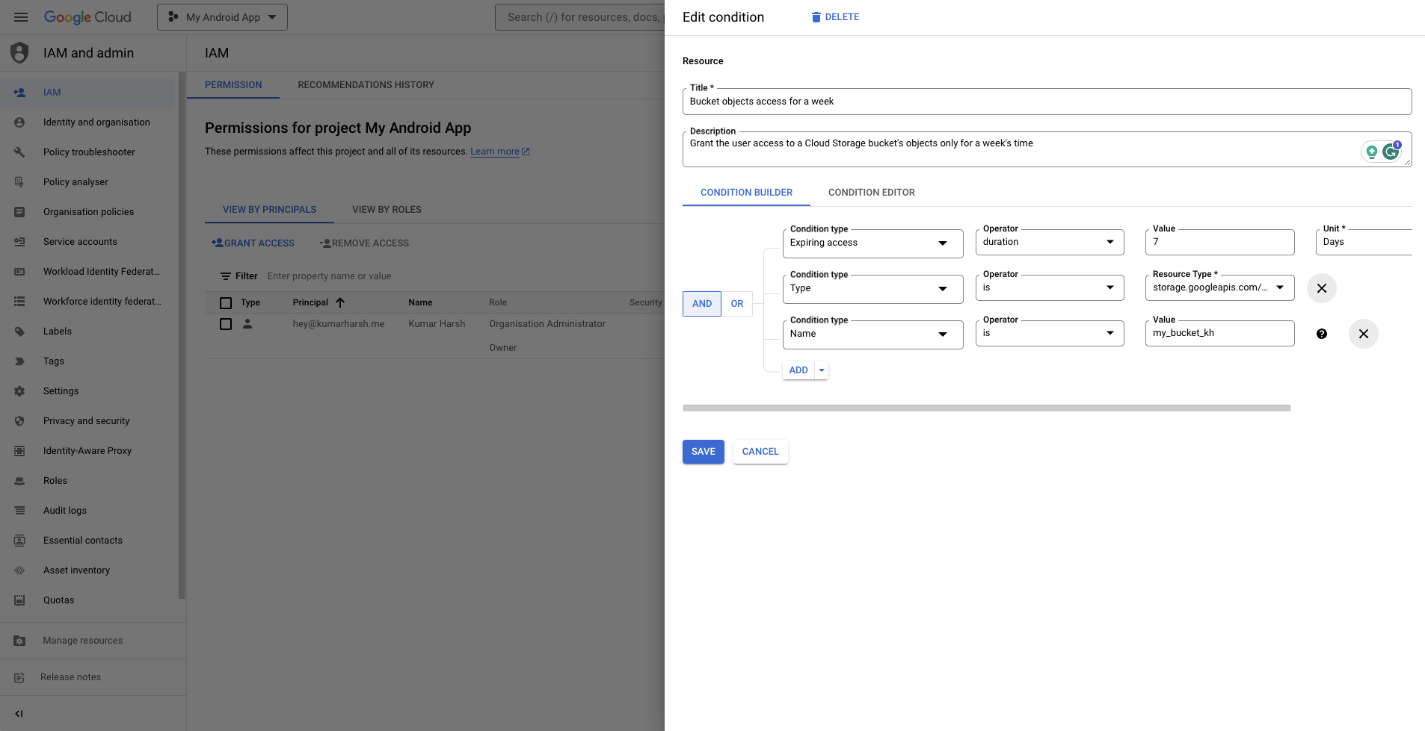Open the Policy troubleshooter section

(90, 152)
